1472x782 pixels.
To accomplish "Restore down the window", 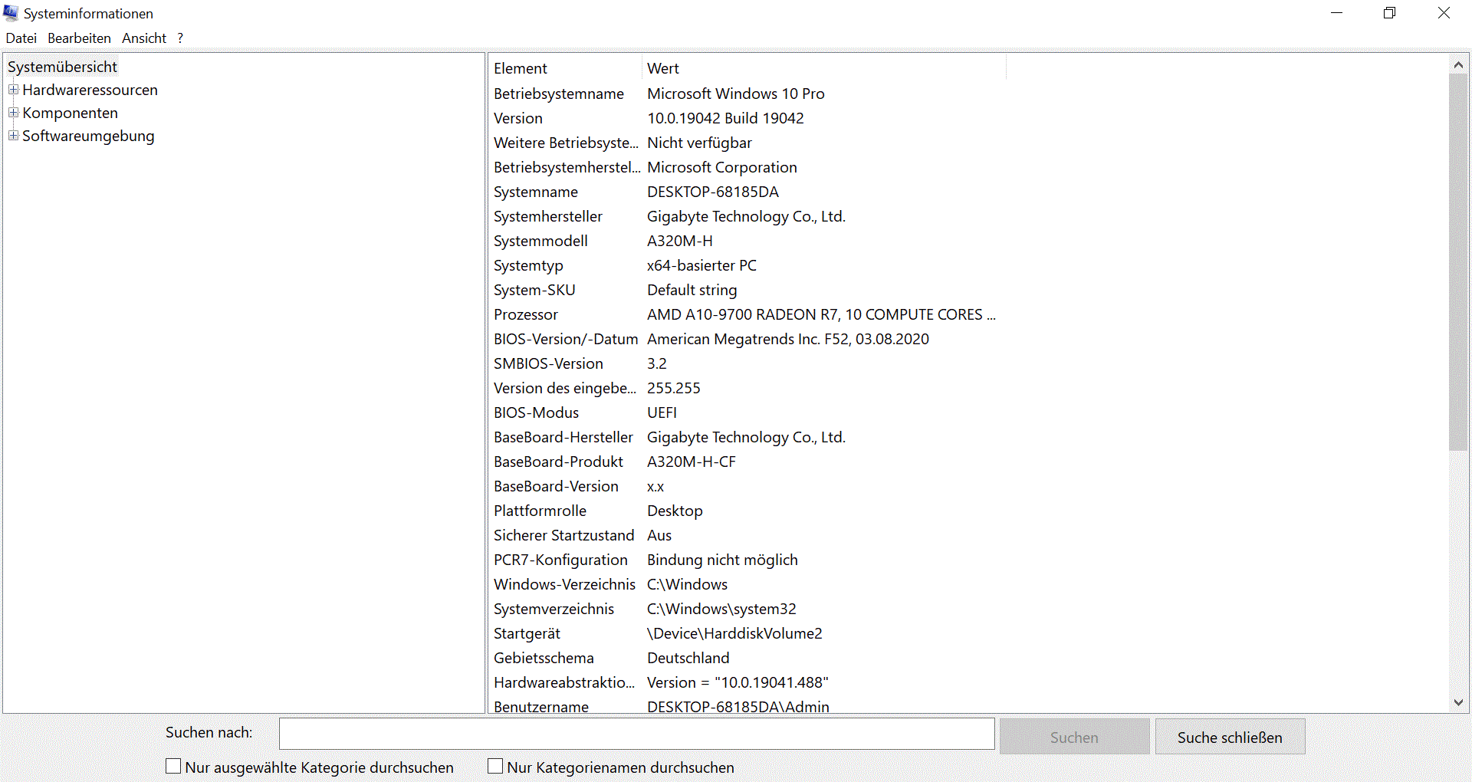I will pyautogui.click(x=1389, y=13).
